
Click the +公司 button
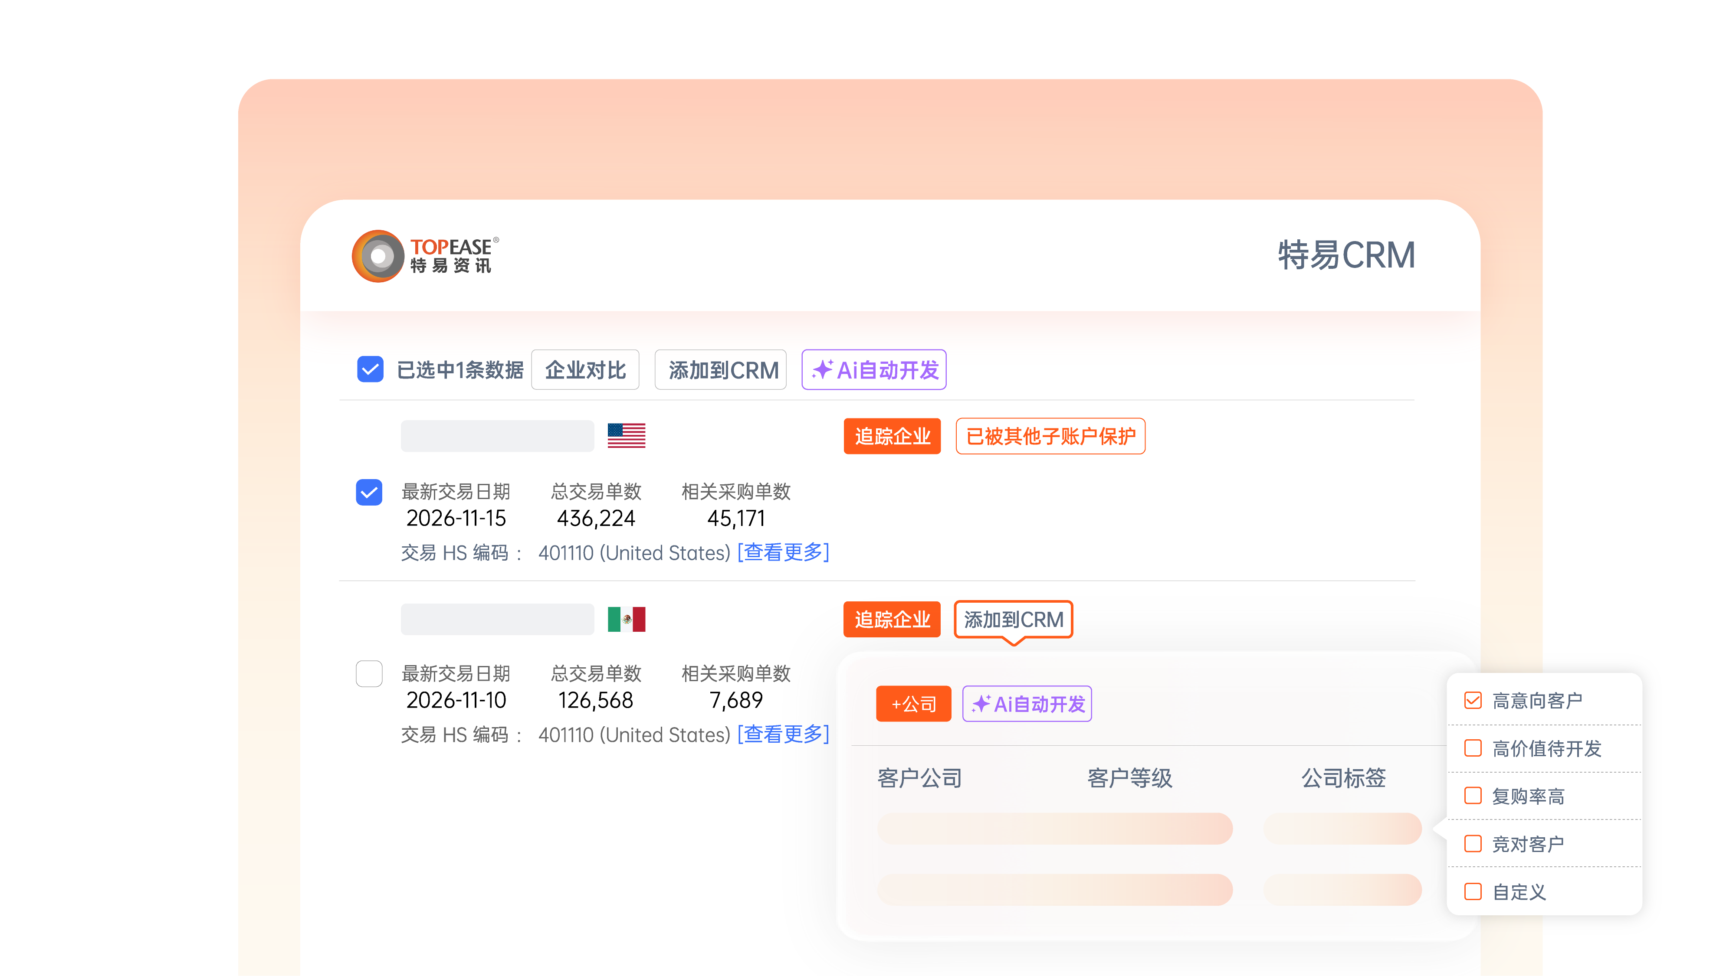914,704
